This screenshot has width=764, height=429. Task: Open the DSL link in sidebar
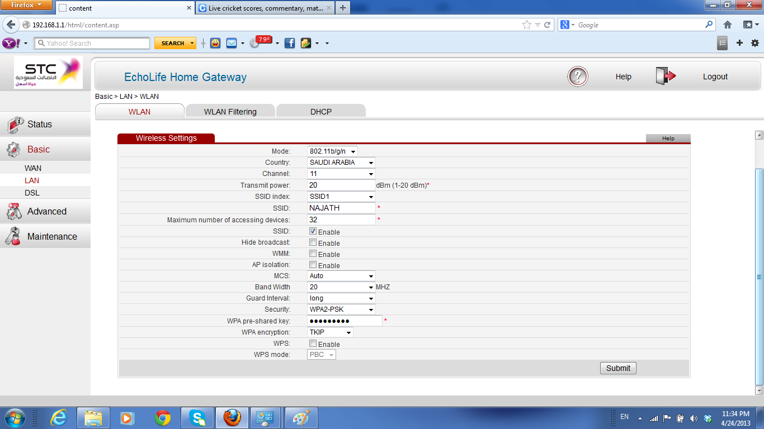[x=32, y=193]
